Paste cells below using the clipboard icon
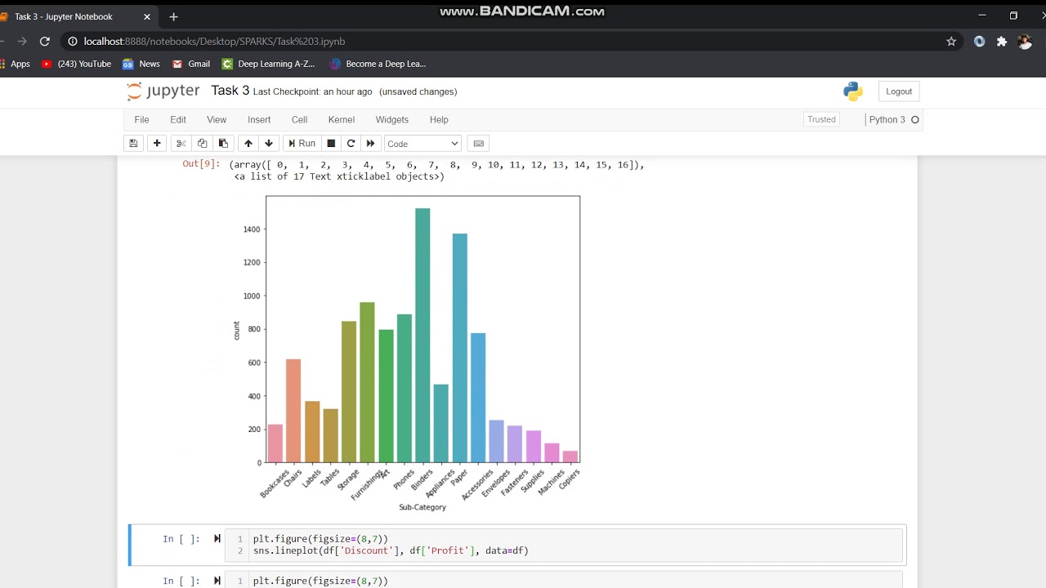 [223, 144]
